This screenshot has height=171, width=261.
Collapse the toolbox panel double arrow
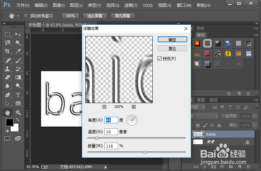4,24
